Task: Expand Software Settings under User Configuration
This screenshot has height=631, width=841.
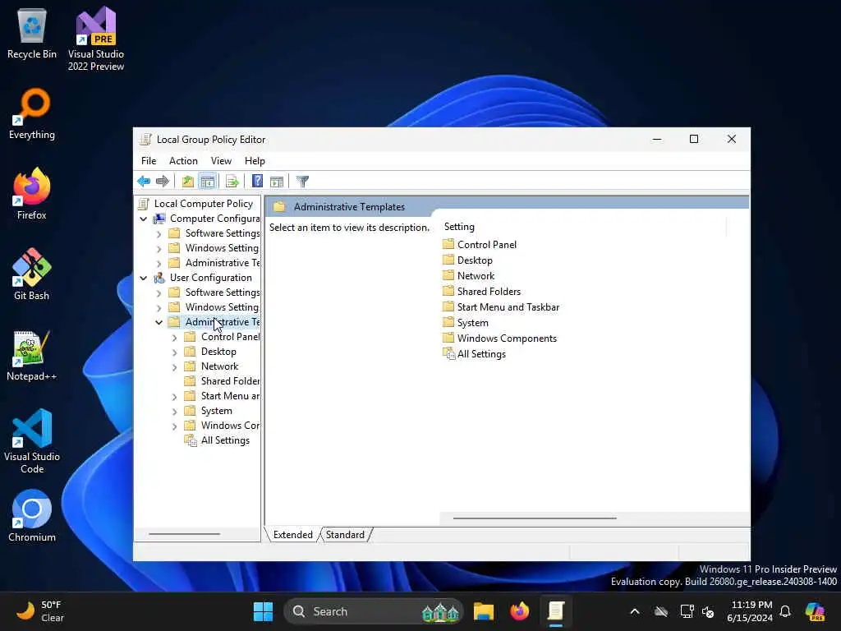Action: 159,293
